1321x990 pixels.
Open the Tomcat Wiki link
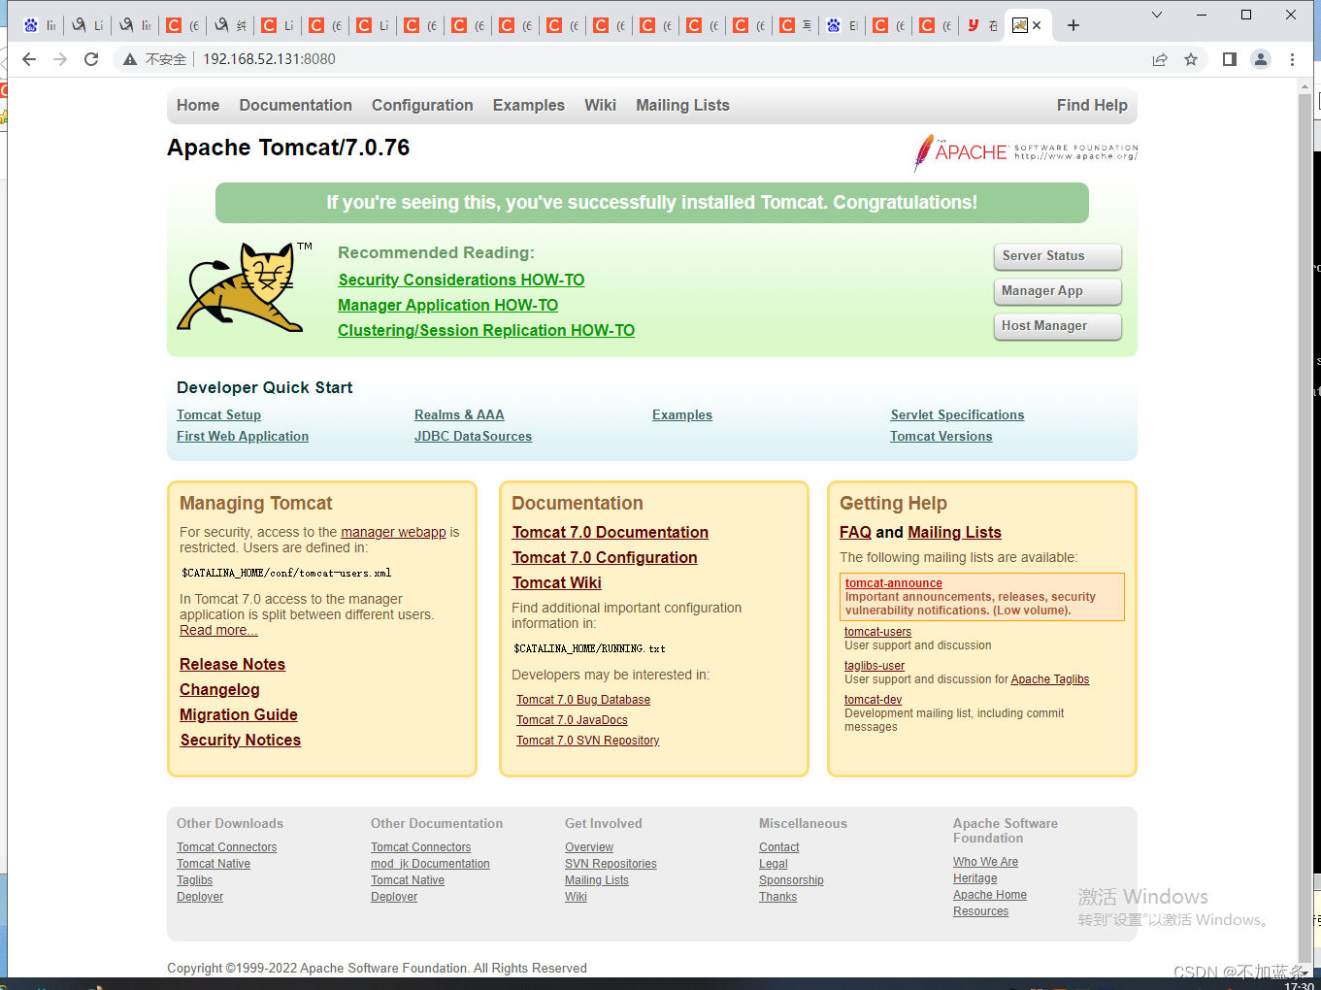[x=557, y=582]
